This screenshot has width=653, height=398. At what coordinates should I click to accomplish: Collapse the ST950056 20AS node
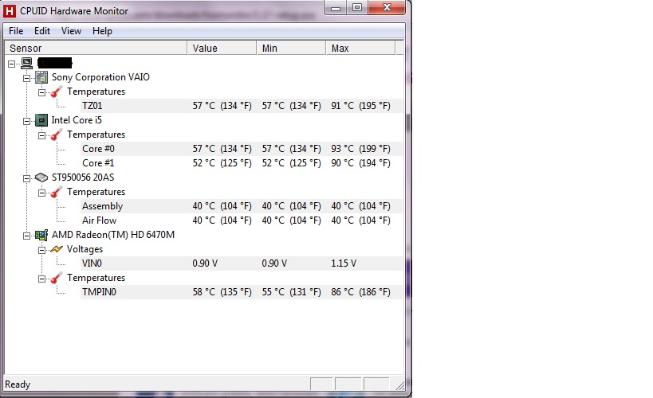pyautogui.click(x=26, y=178)
